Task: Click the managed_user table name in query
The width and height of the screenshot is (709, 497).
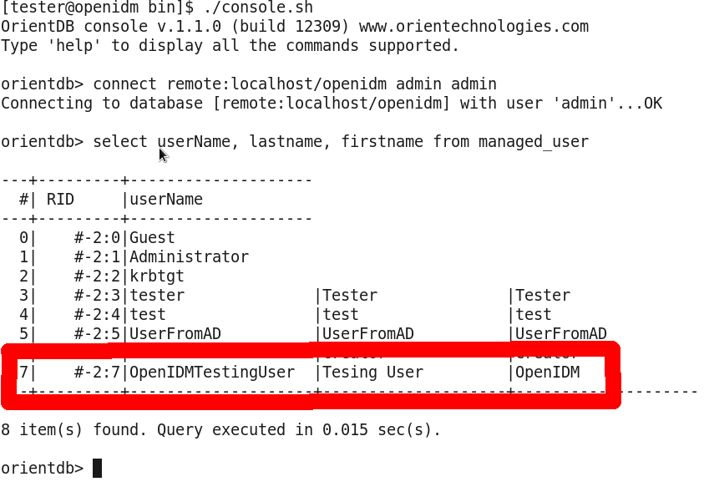Action: (x=534, y=141)
